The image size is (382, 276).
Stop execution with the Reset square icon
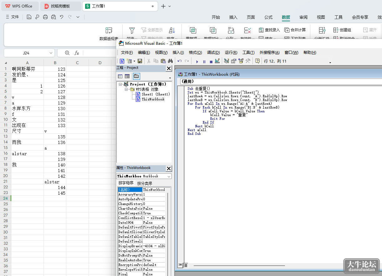[211, 61]
